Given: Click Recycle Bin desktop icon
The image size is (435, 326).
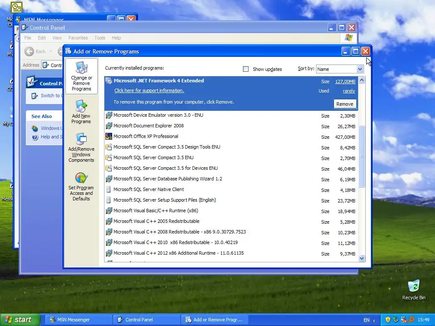Looking at the screenshot, I should pyautogui.click(x=414, y=286).
